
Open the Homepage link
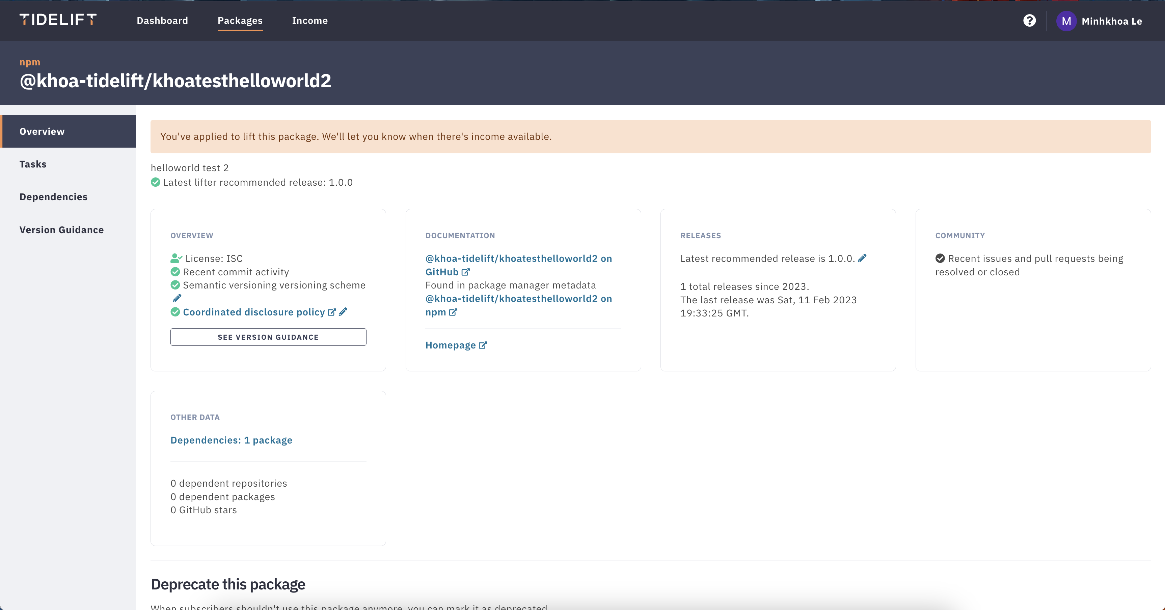(x=451, y=345)
